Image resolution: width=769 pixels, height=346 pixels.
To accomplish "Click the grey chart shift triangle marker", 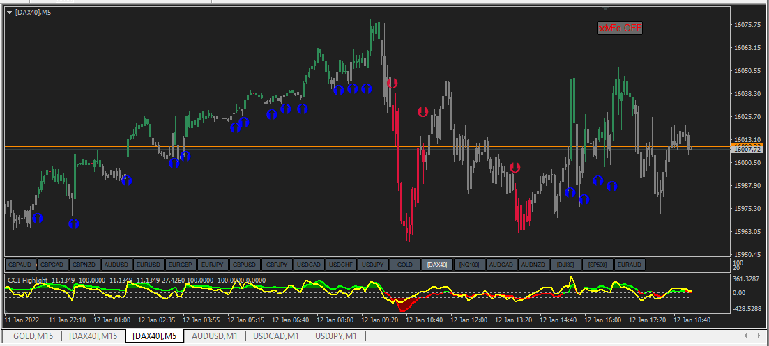I will (606, 8).
